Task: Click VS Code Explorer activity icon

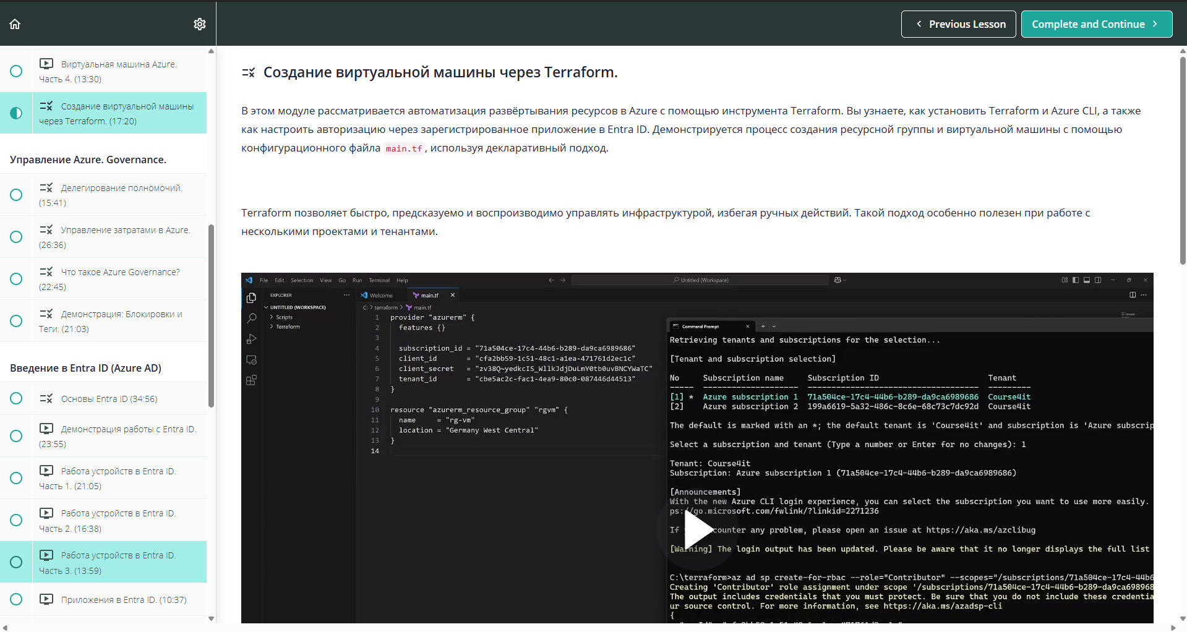Action: pos(251,298)
